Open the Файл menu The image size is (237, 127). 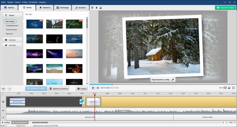point(4,2)
